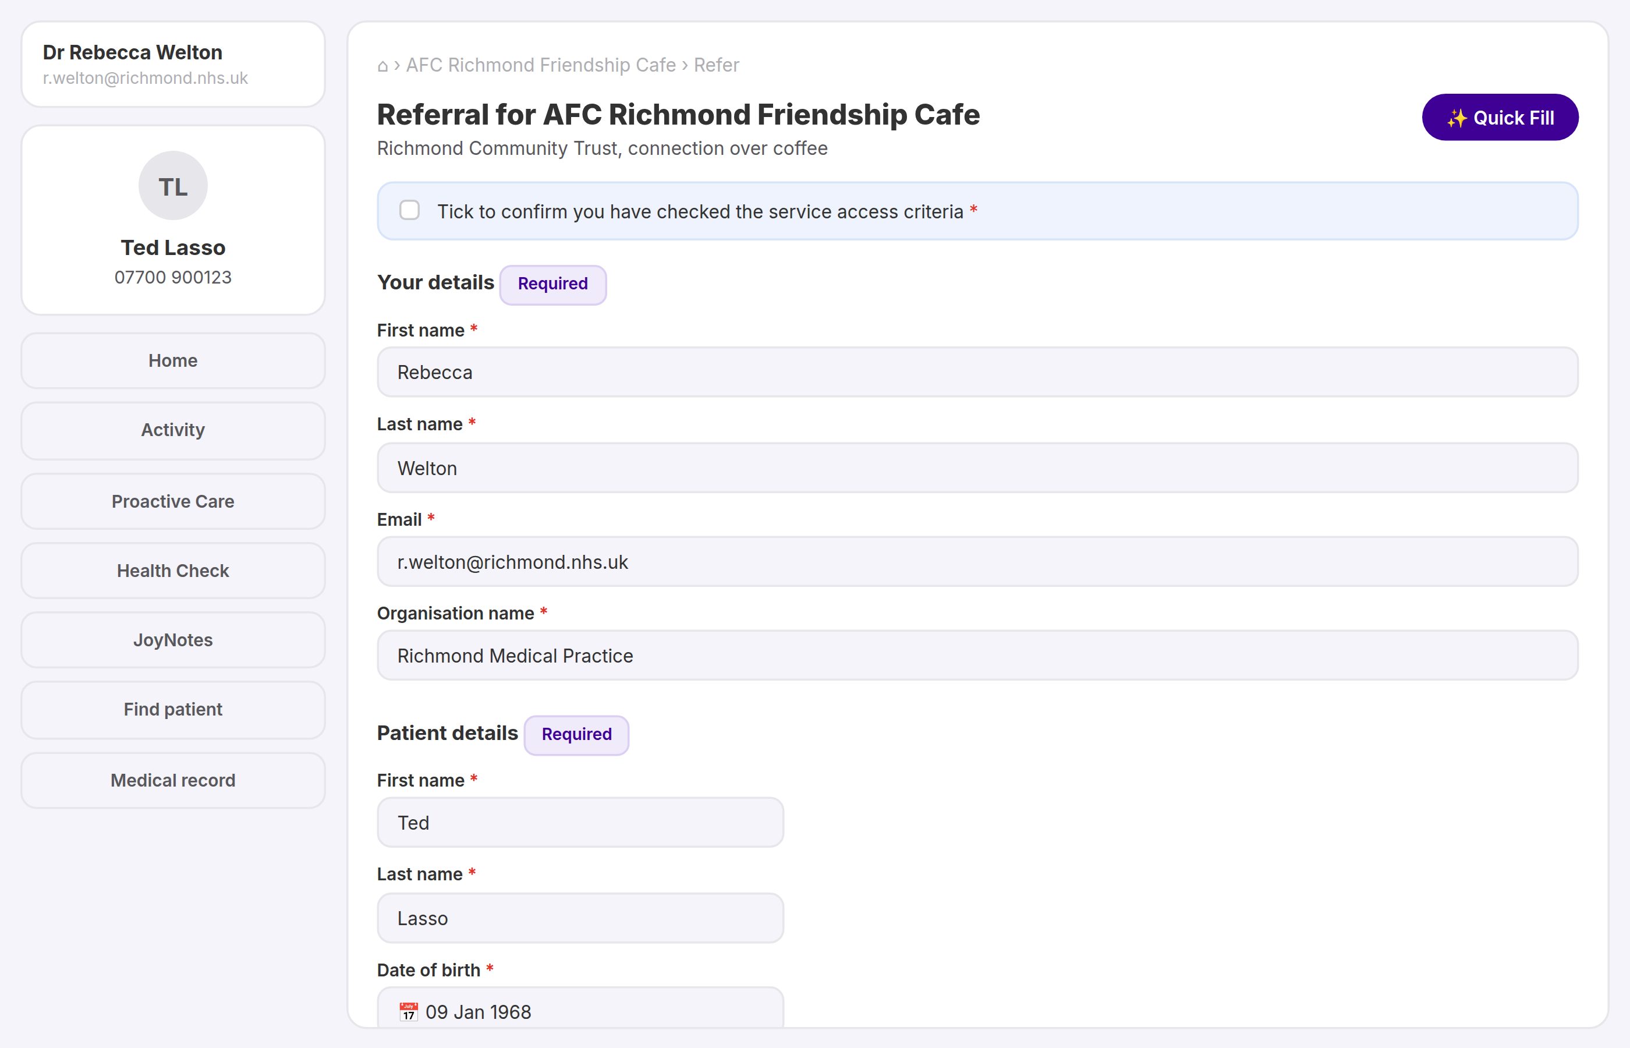1630x1048 pixels.
Task: Click Dr Rebecca Welton user card
Action: click(x=173, y=64)
